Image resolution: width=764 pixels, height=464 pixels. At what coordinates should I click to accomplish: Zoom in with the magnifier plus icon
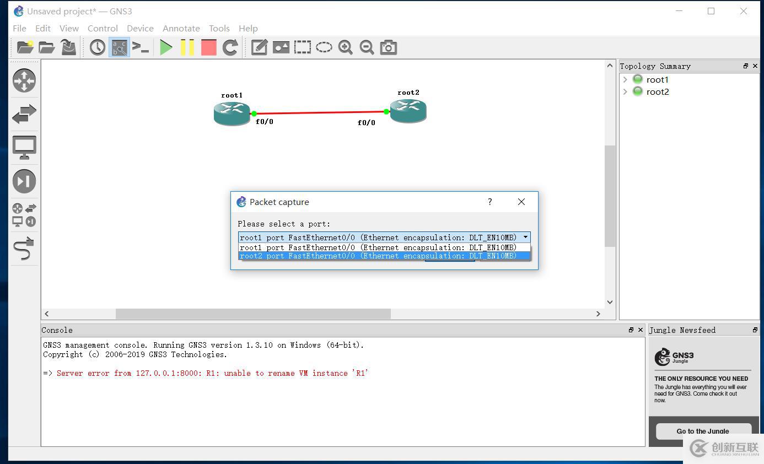346,47
